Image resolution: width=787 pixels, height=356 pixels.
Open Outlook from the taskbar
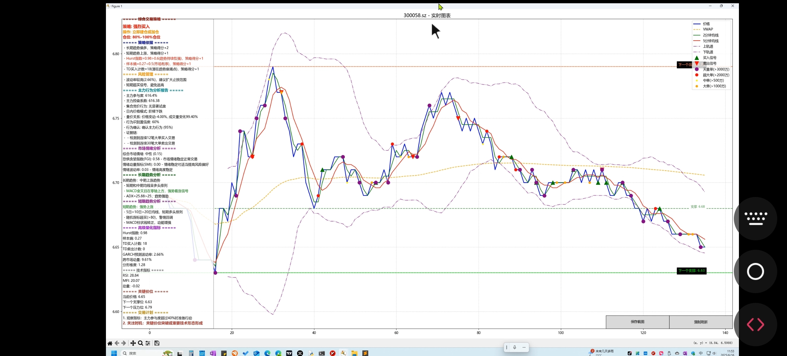click(257, 353)
